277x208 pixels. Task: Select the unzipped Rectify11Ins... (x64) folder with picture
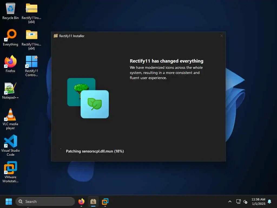31,40
